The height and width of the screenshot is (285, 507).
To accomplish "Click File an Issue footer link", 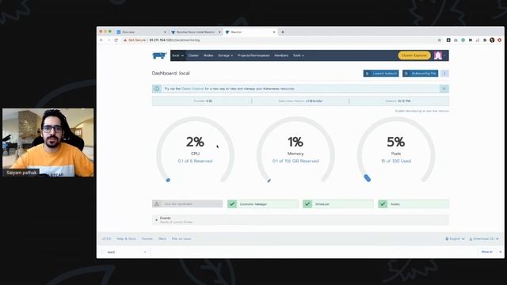I will (x=181, y=238).
